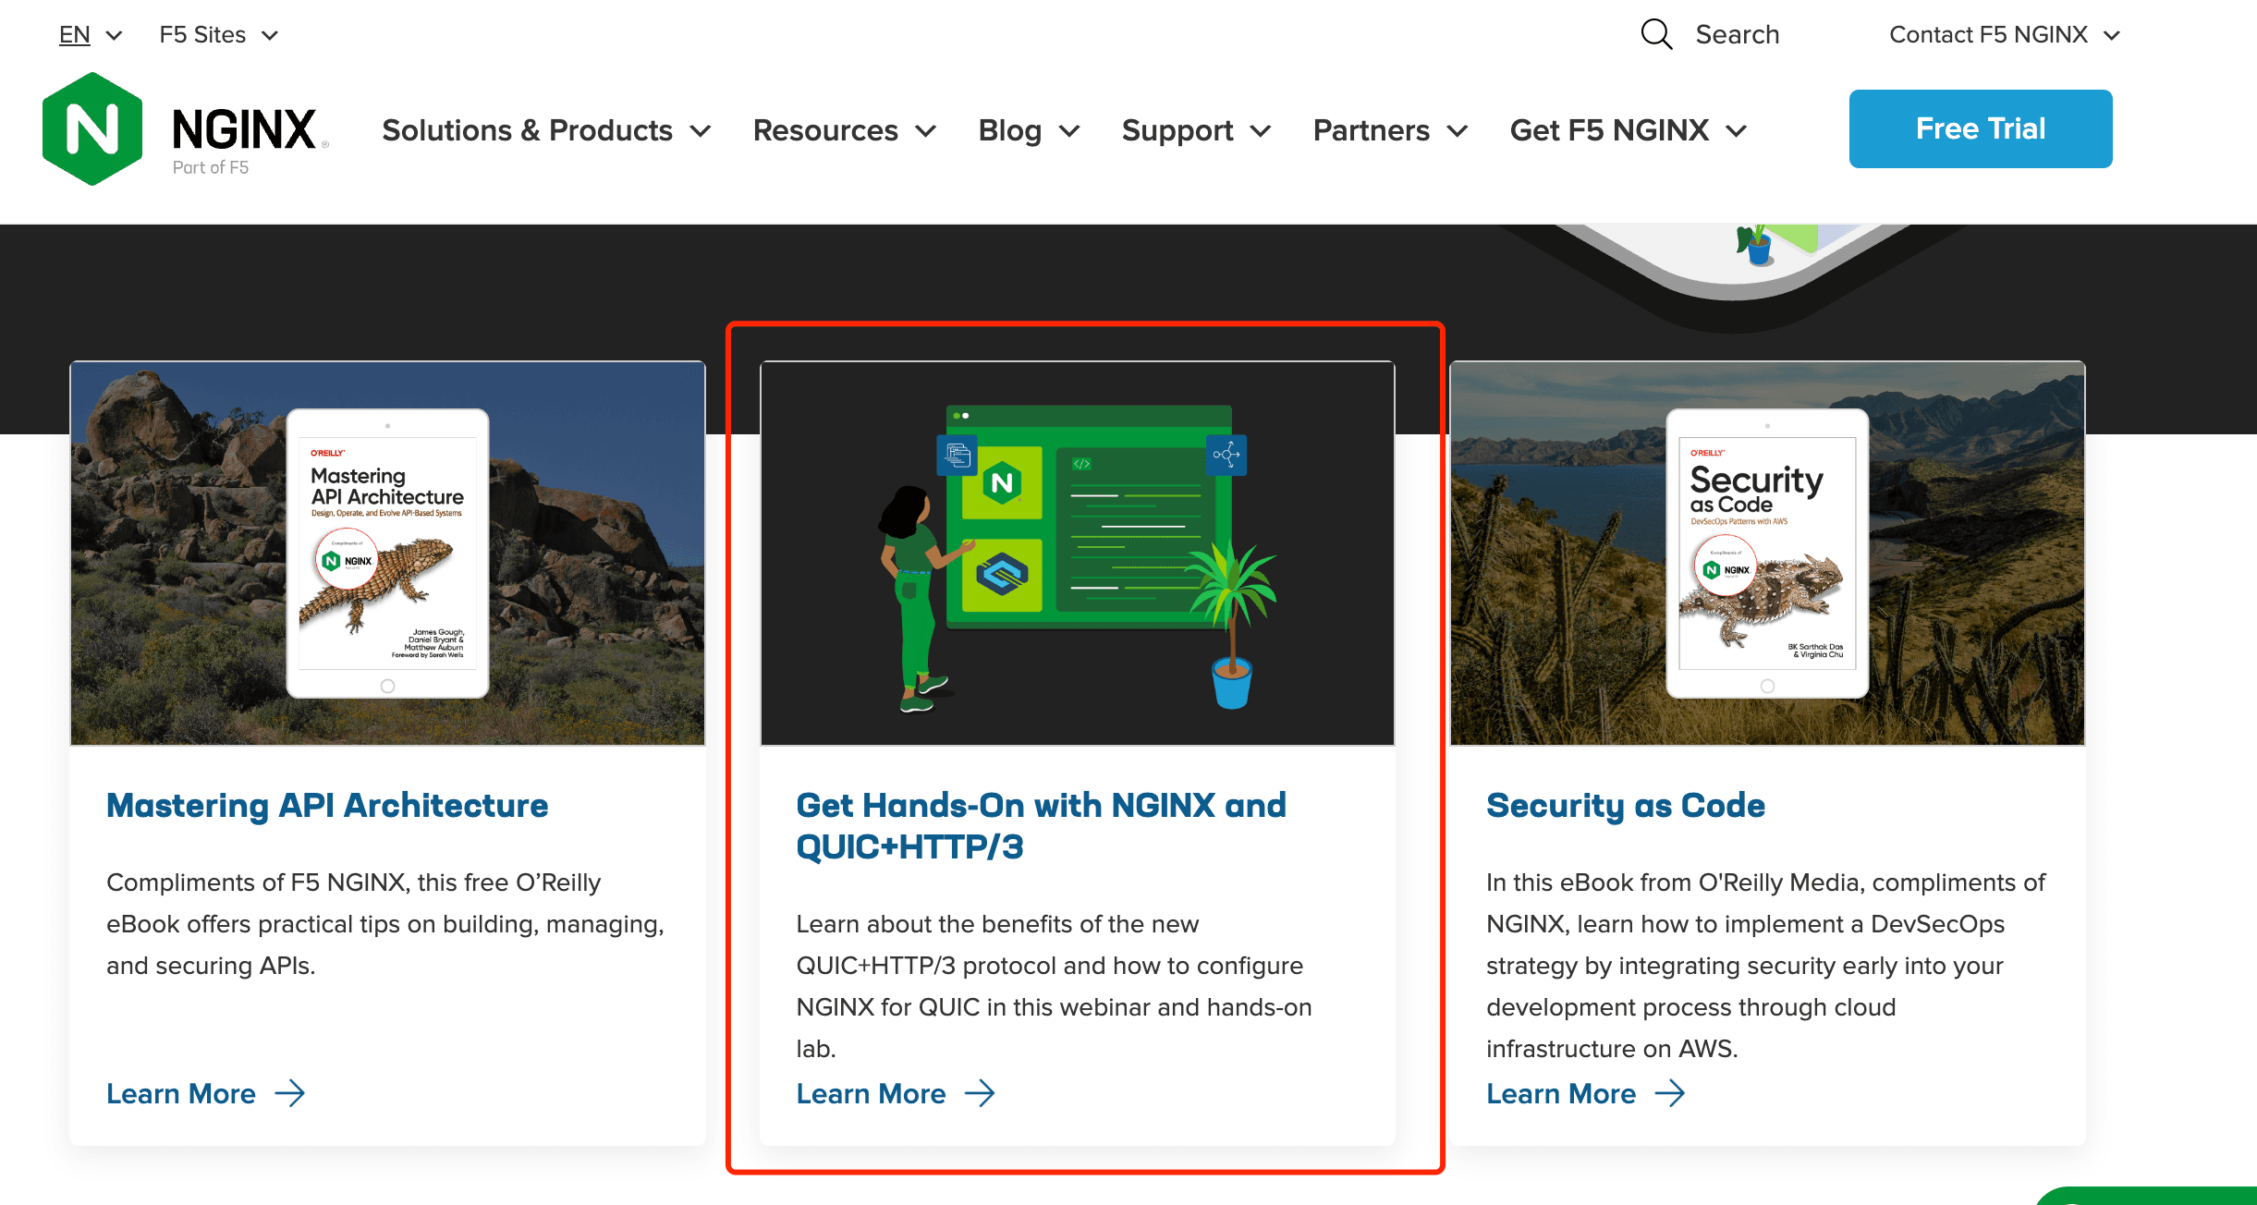The height and width of the screenshot is (1205, 2257).
Task: Open the Partners menu
Action: pos(1391,130)
